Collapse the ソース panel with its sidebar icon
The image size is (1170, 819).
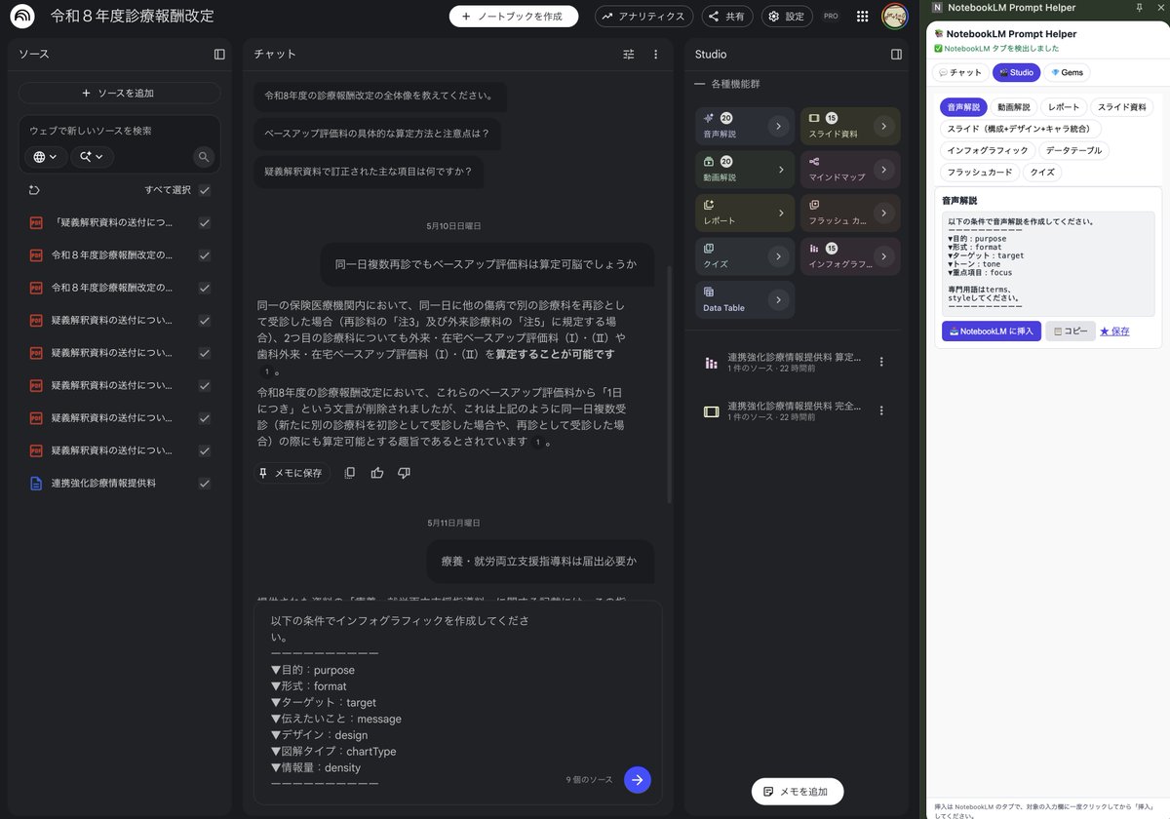click(x=219, y=55)
